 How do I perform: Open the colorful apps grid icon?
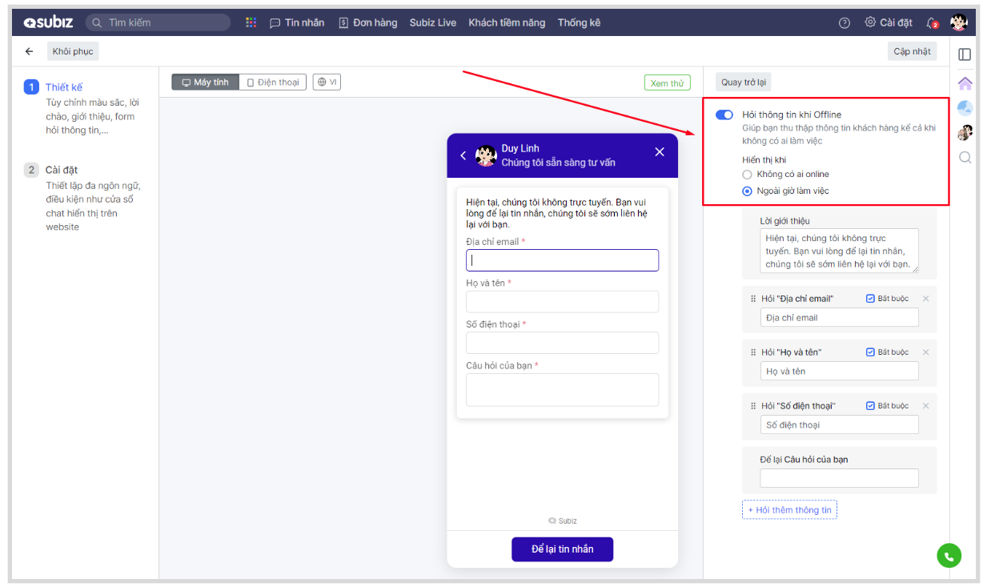[x=251, y=22]
